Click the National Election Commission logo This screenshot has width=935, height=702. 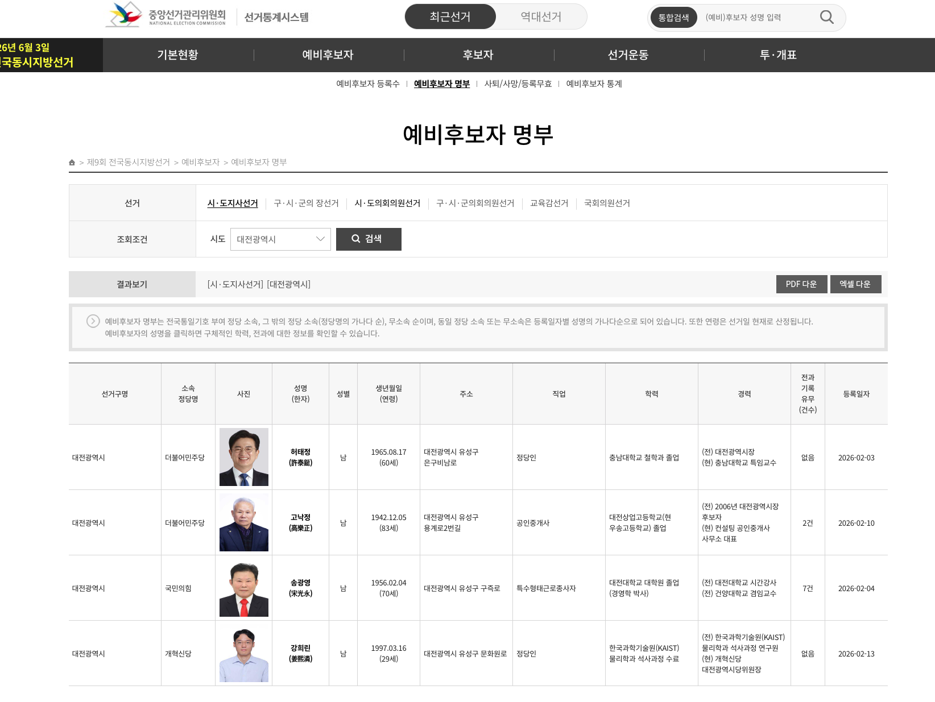(x=166, y=15)
